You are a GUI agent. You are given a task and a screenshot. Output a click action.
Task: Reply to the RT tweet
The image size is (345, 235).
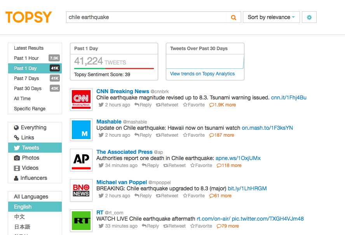click(150, 226)
